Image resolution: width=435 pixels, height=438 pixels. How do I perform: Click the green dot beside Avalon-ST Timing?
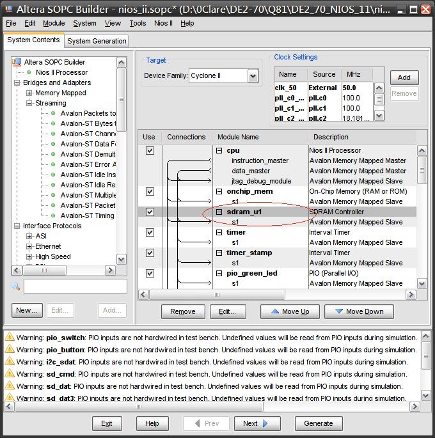53,215
